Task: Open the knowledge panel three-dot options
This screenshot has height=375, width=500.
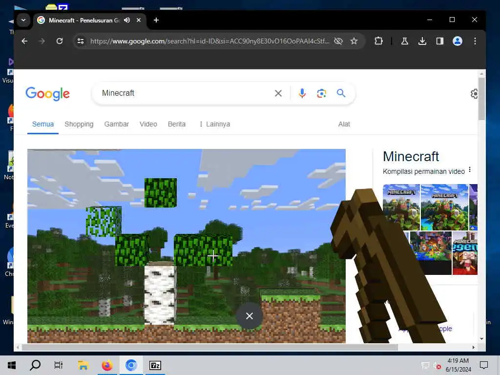Action: pyautogui.click(x=470, y=169)
